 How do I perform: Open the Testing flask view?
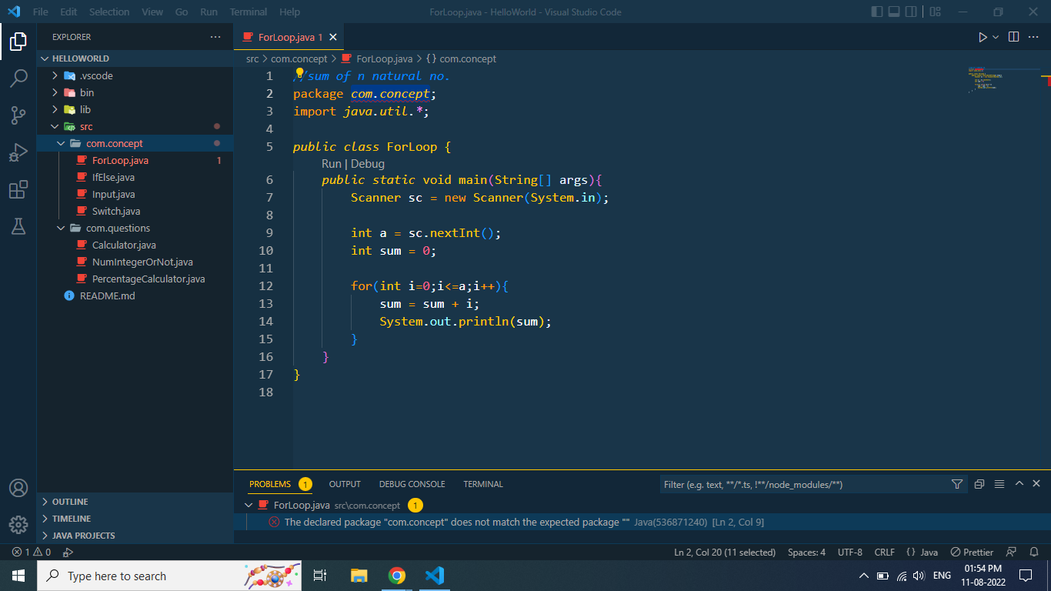[18, 225]
